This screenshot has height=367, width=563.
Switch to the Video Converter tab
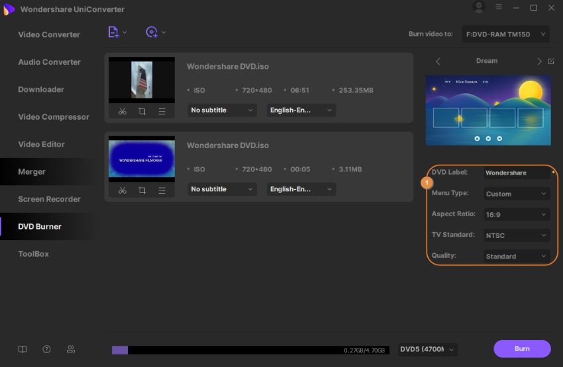click(49, 34)
